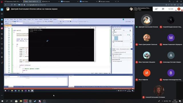Open Downloads icon in Opera sidebar

coord(2,53)
